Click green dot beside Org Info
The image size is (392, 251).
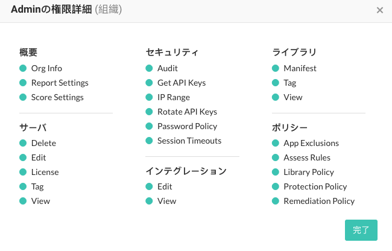point(23,68)
